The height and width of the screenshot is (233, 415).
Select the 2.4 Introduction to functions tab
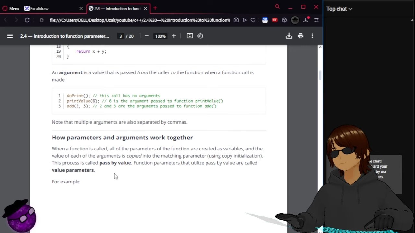(x=118, y=9)
